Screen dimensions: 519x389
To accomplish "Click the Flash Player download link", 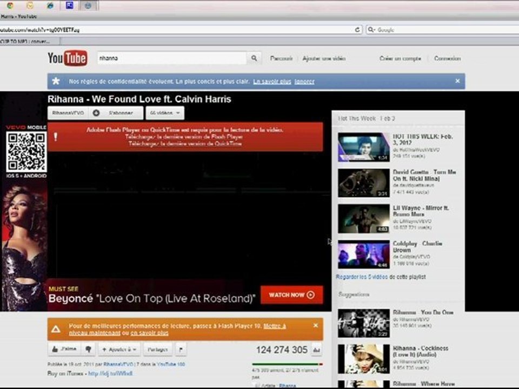I will coord(184,137).
